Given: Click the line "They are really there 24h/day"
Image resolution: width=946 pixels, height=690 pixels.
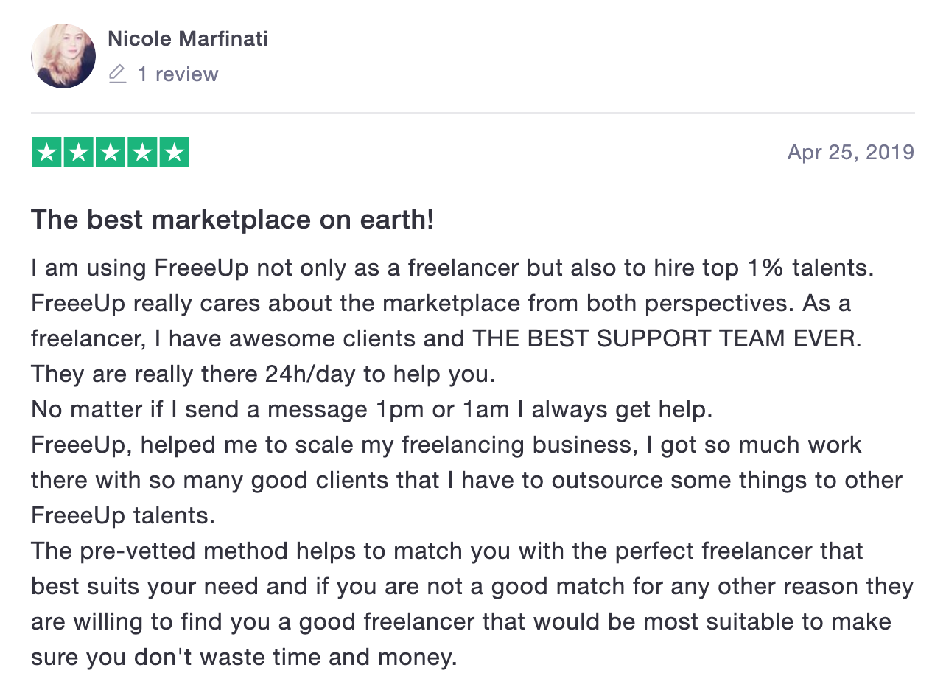Looking at the screenshot, I should pos(263,374).
